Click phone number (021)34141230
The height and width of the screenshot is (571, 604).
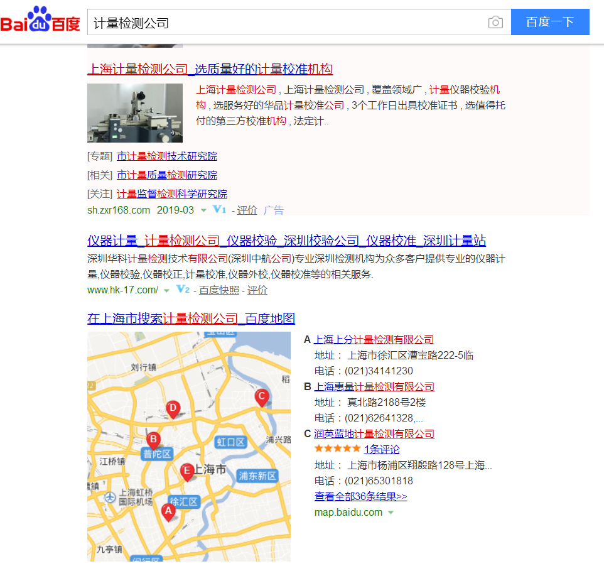tap(379, 371)
